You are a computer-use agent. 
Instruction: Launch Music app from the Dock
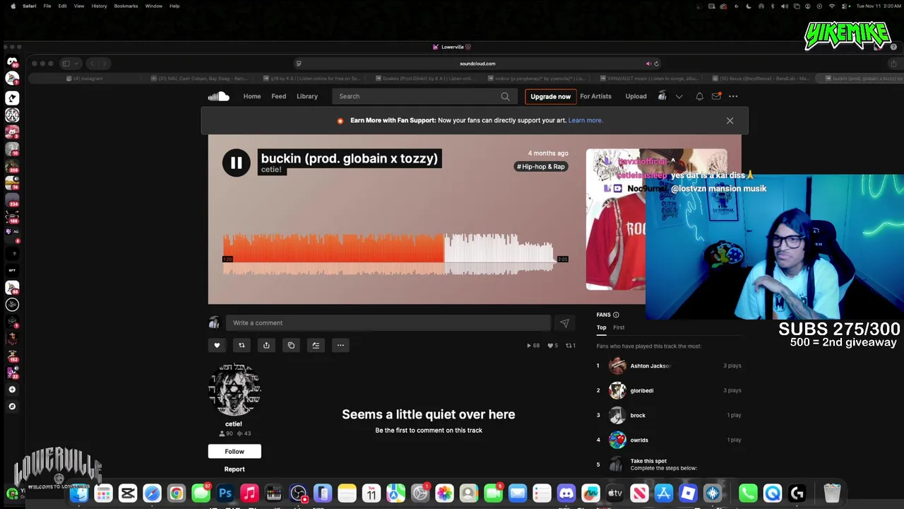click(249, 493)
